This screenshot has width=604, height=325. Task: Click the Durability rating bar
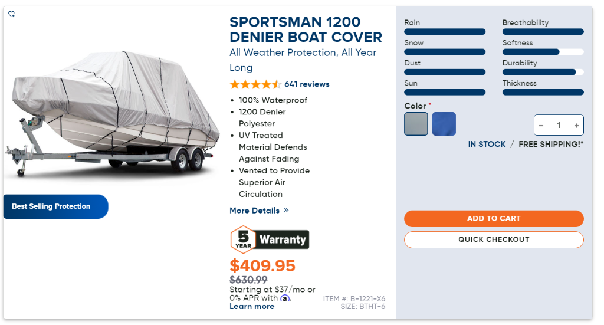(x=543, y=72)
